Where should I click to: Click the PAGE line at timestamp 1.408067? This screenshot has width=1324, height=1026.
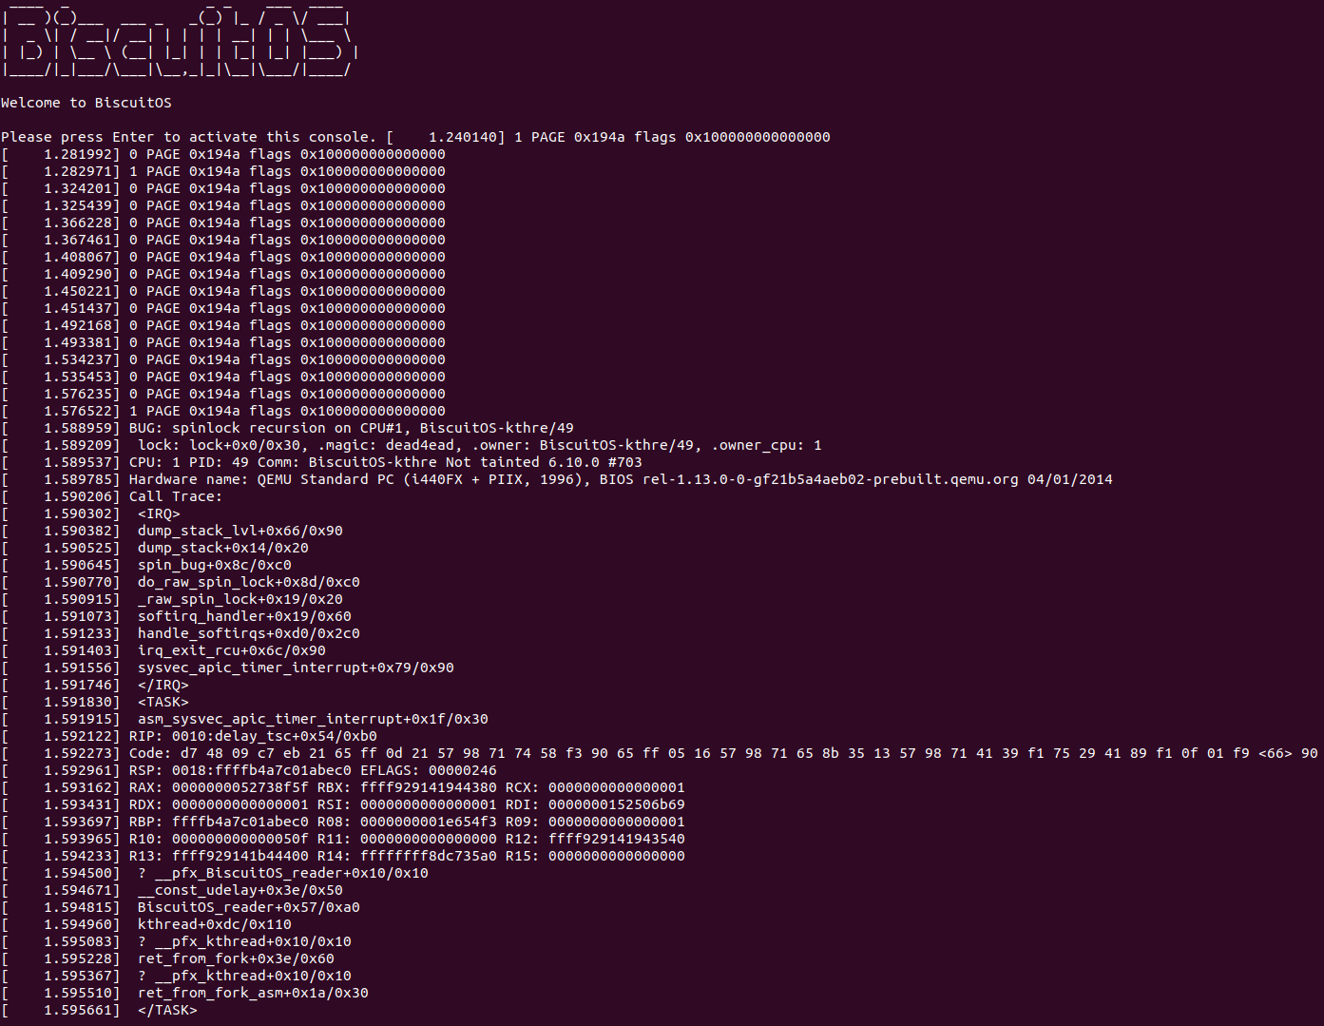point(223,257)
